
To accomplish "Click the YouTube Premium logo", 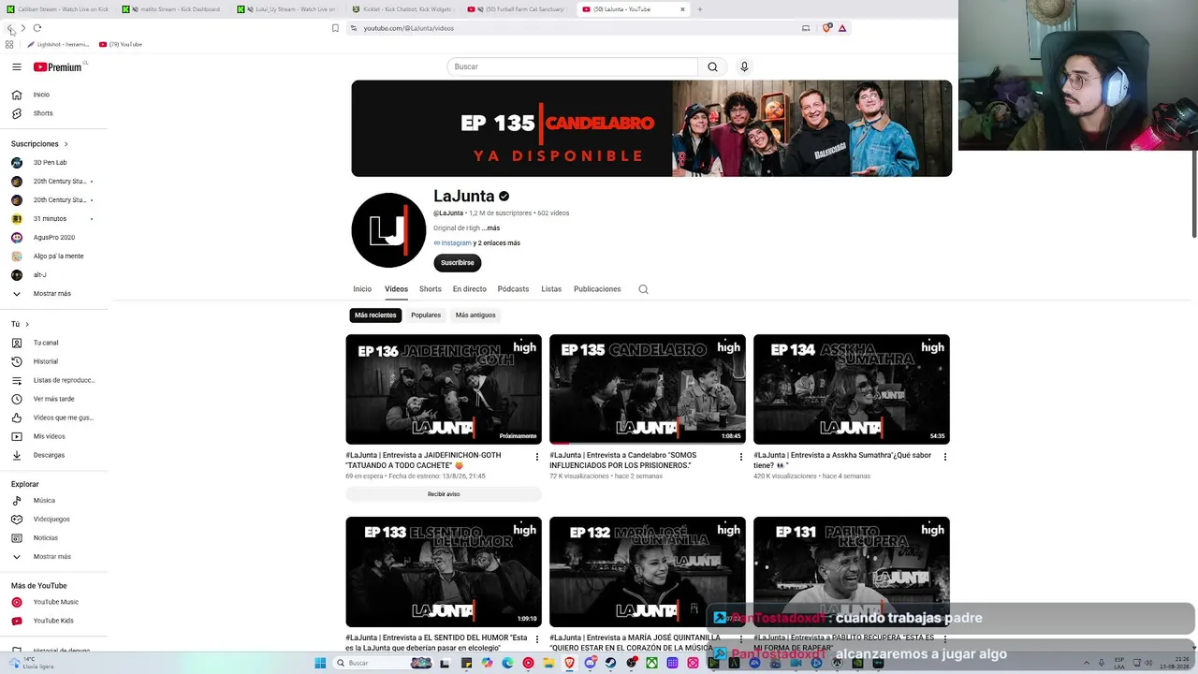I will pos(58,66).
